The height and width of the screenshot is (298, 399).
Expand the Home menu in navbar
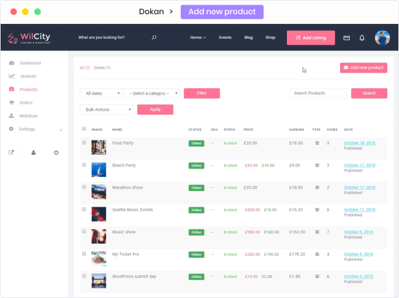198,38
